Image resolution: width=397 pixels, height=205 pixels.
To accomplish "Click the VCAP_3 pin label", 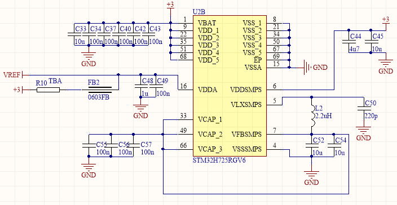I will pos(210,149).
